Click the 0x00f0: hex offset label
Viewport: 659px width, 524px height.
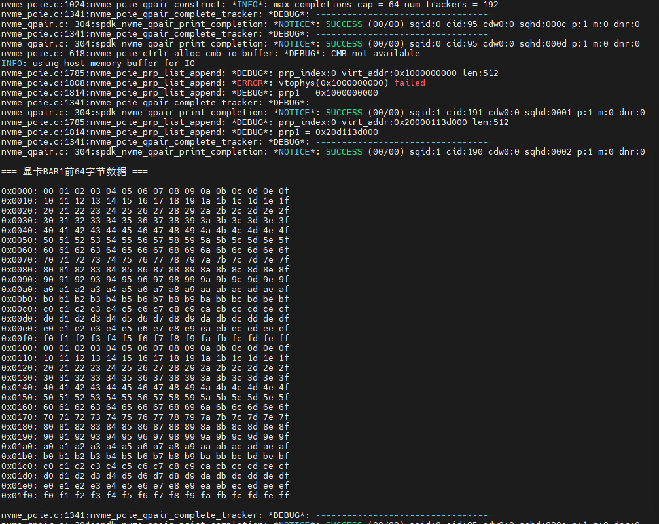(20, 339)
